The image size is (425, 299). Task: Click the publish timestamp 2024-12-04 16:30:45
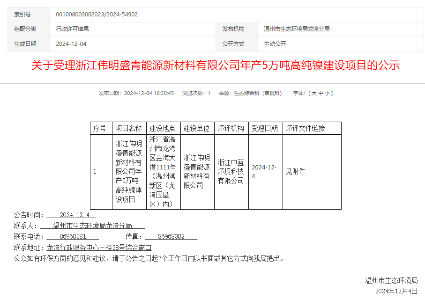point(149,93)
